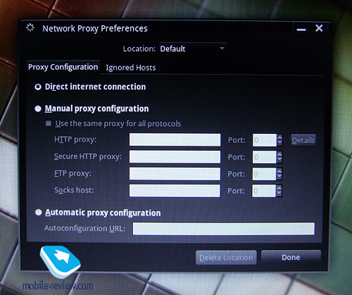Click the Secure HTTP proxy host field
The height and width of the screenshot is (295, 352).
coord(175,157)
